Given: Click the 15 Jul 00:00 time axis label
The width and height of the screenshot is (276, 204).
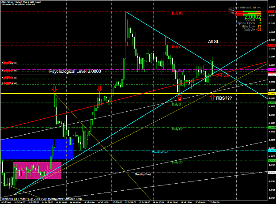Looking at the screenshot, I should click(117, 202).
